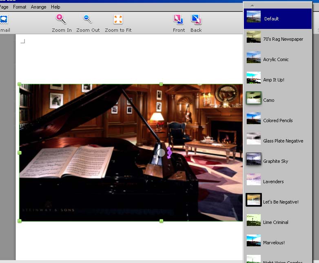Select the Camo filter
Image resolution: width=319 pixels, height=263 pixels.
(x=277, y=100)
